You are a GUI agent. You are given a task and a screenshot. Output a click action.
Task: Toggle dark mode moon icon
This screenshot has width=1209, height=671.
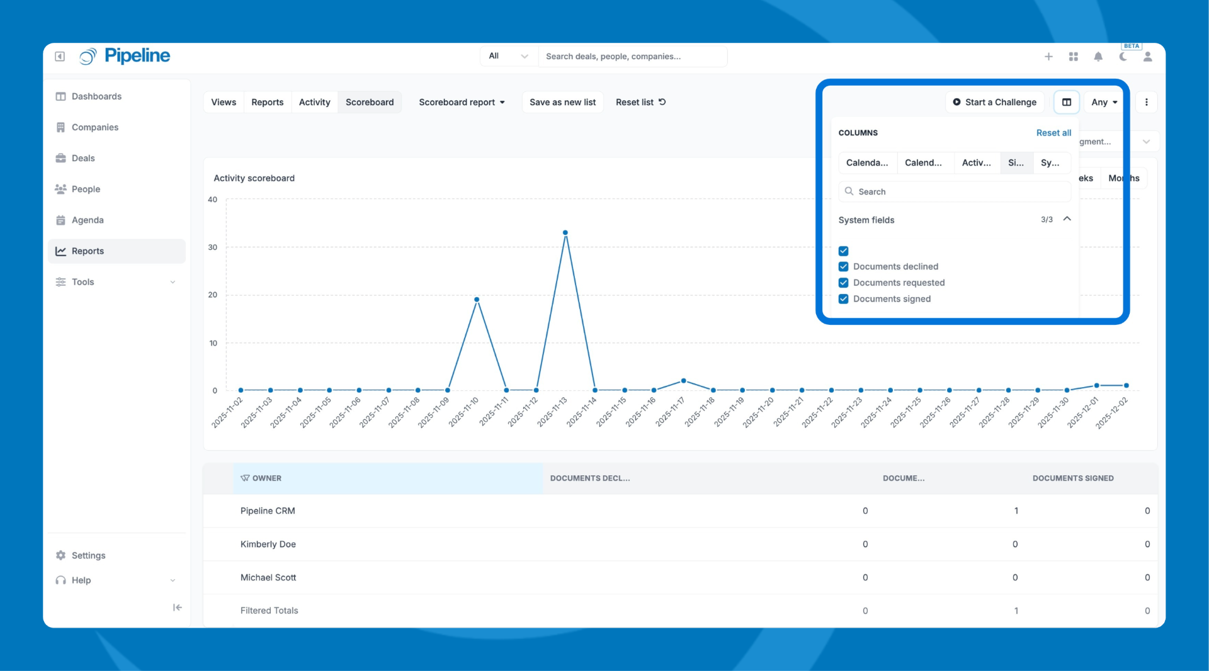pos(1123,57)
